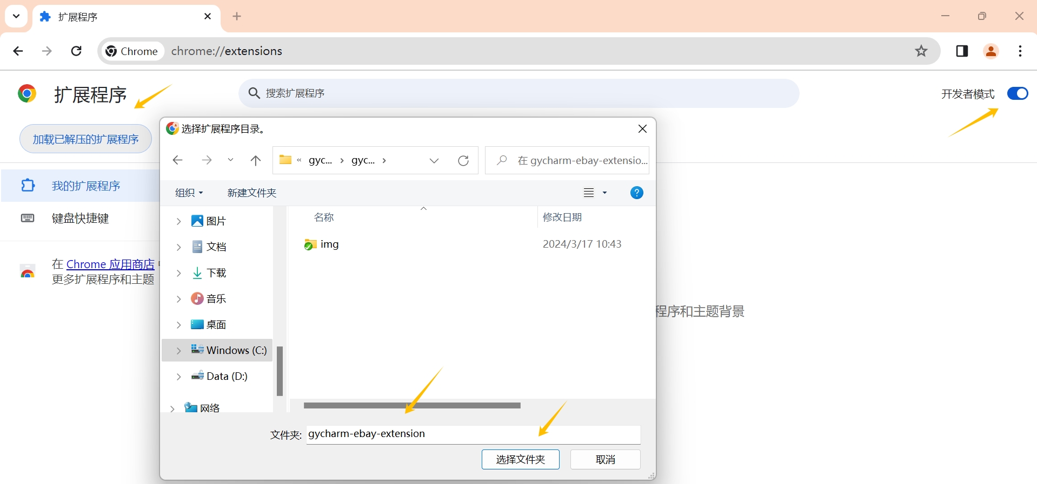Click Chrome forward navigation arrow

point(47,51)
